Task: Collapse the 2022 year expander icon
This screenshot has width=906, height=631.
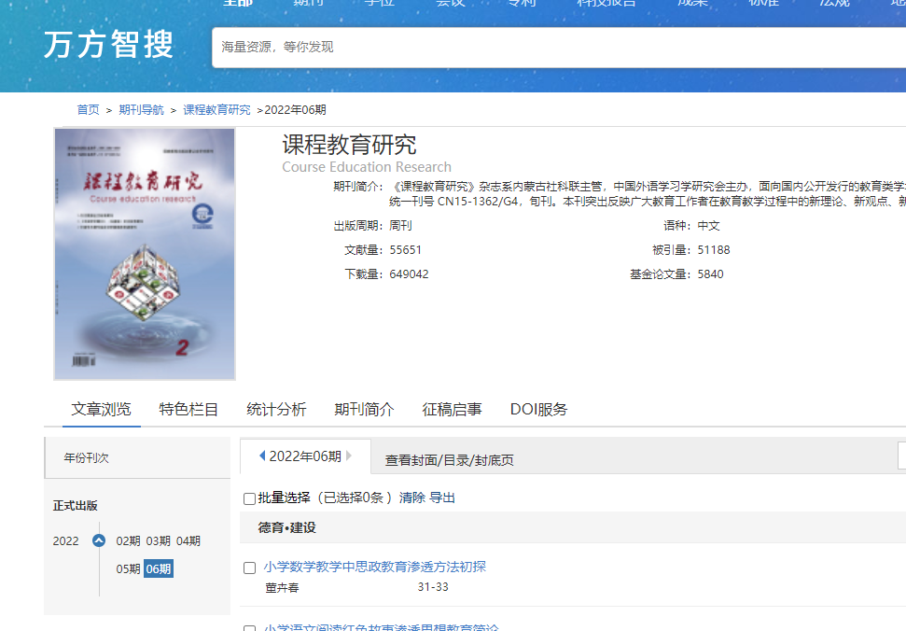Action: point(99,541)
